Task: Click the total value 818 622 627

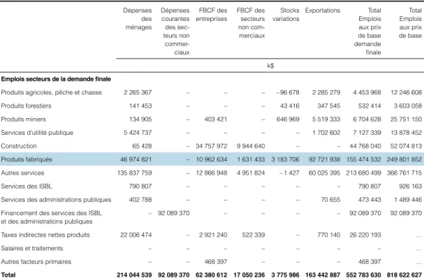Action: pyautogui.click(x=404, y=275)
